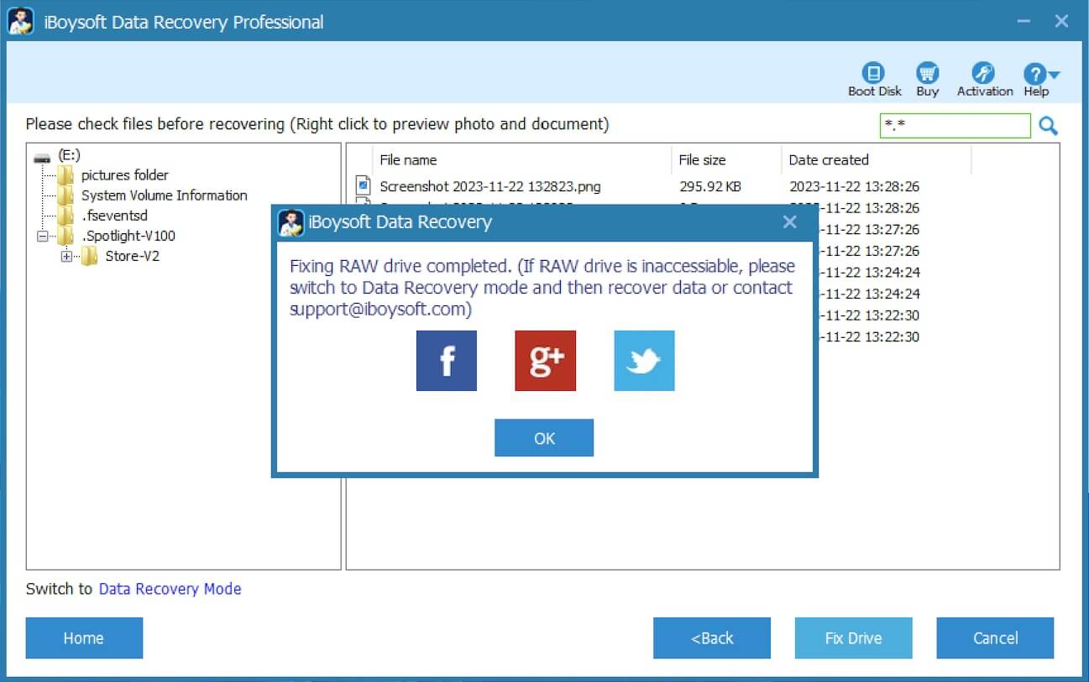Share on Facebook from the dialog
The height and width of the screenshot is (682, 1089).
click(446, 361)
